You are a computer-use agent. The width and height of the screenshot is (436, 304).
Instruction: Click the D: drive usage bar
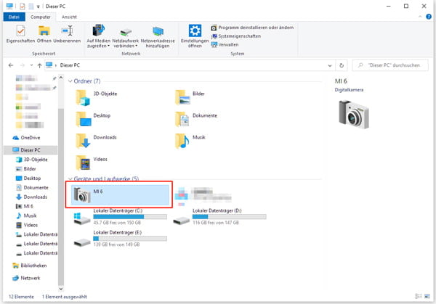coord(230,216)
